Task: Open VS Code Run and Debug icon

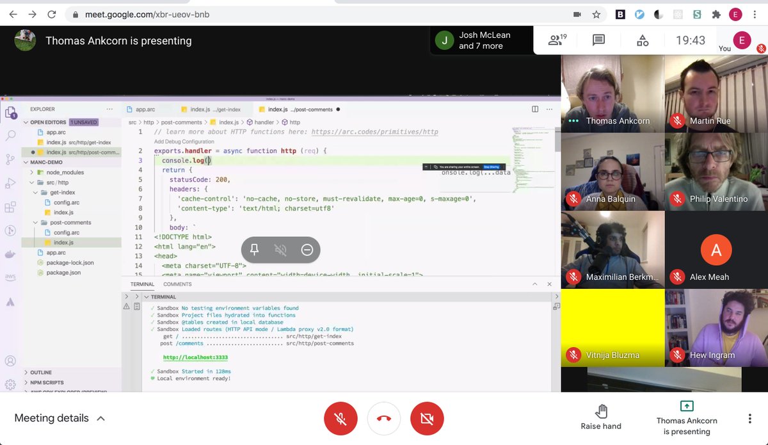Action: (x=10, y=184)
